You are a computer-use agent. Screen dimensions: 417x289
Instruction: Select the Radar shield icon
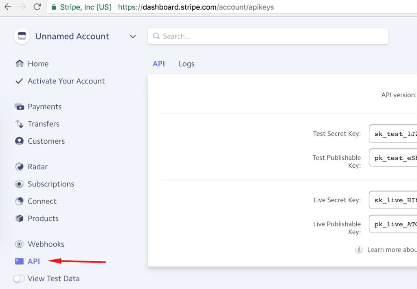19,166
